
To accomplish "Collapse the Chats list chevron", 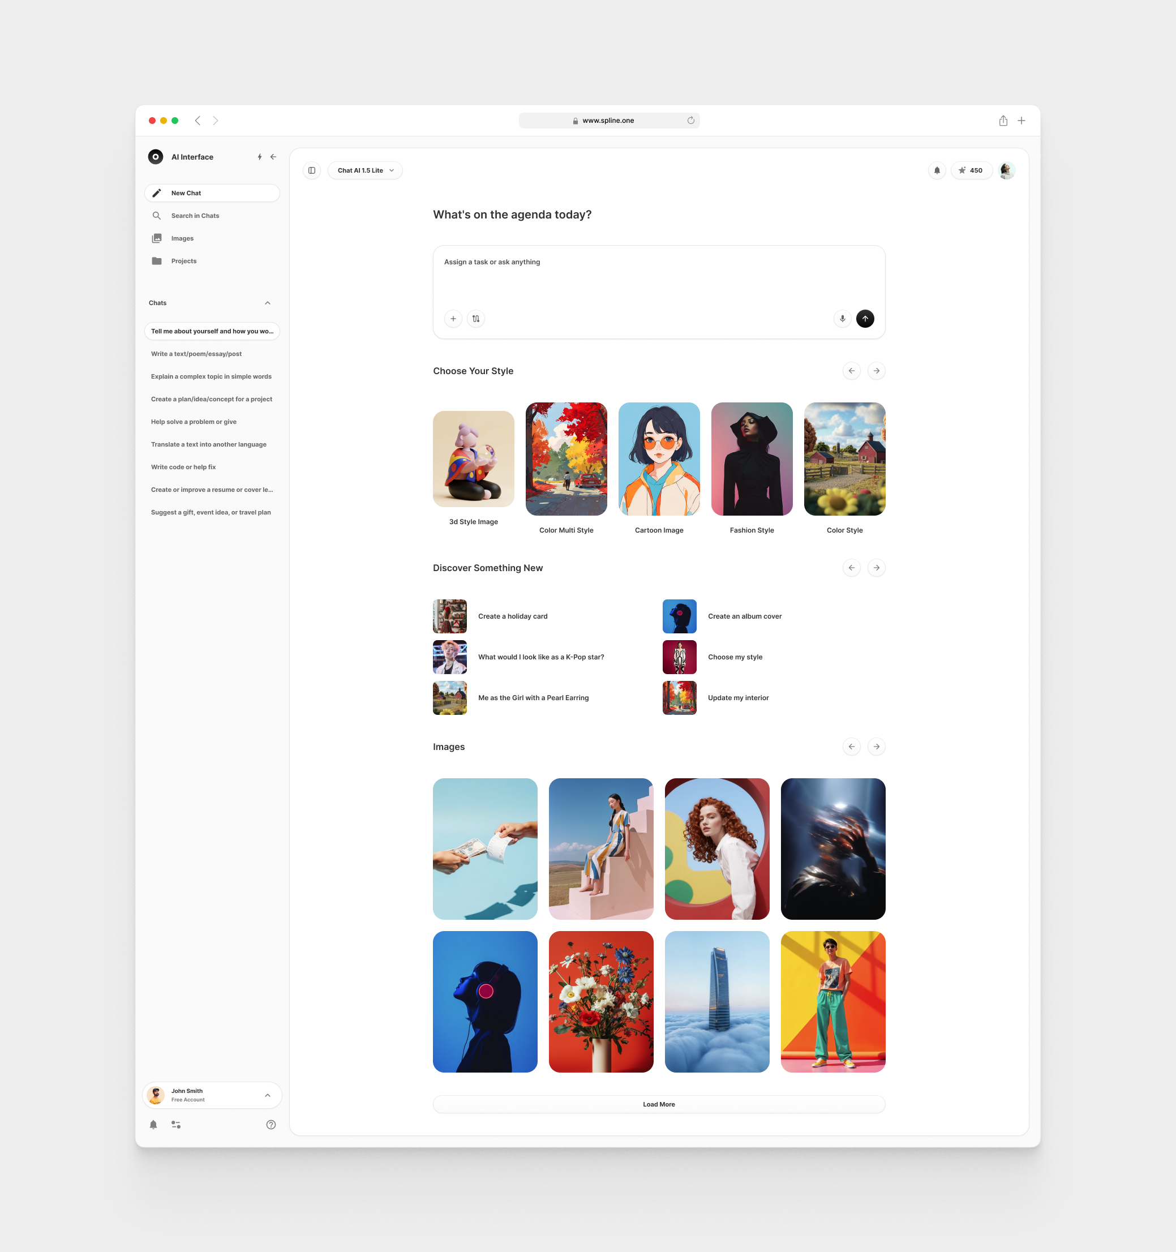I will pyautogui.click(x=268, y=303).
